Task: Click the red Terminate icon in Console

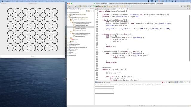Action: [x=162, y=82]
